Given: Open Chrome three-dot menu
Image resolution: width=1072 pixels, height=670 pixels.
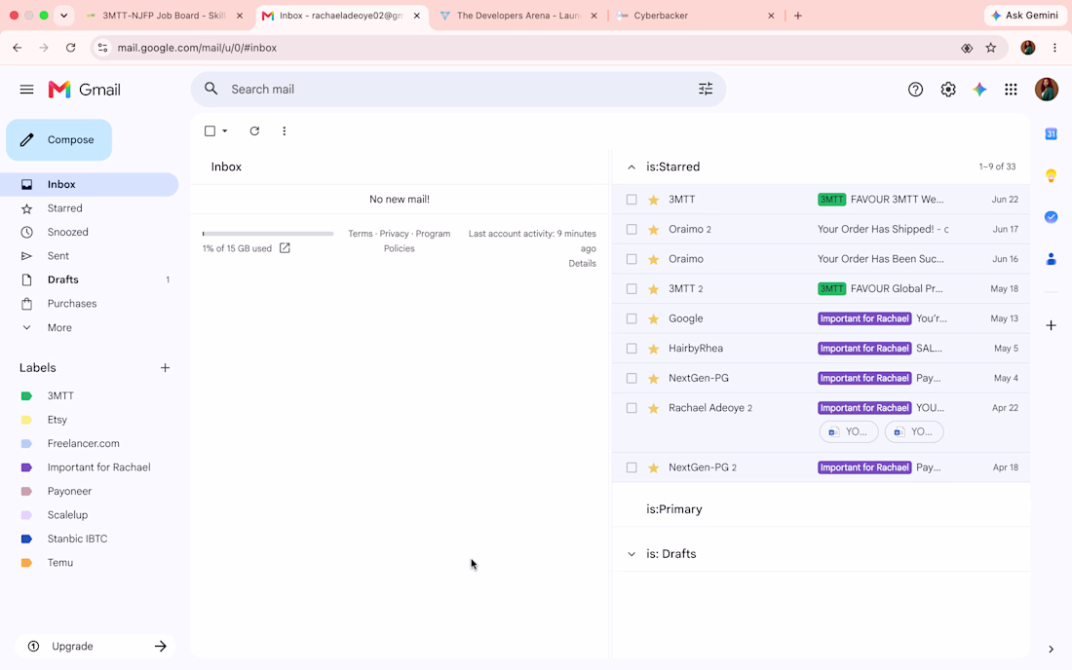Looking at the screenshot, I should tap(1054, 48).
